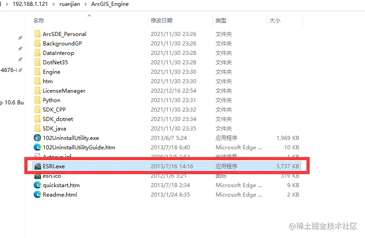The width and height of the screenshot is (365, 238).
Task: Select the ESRI.exe file name
Action: coord(54,166)
